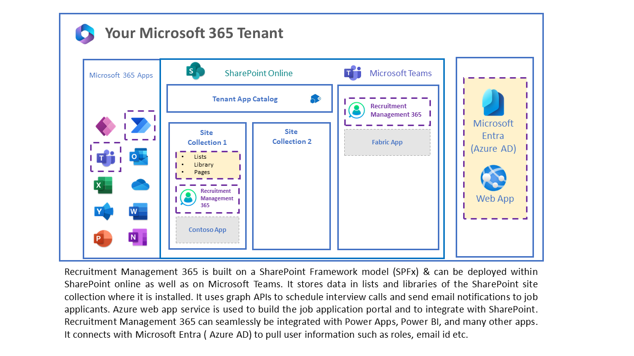Click the Yammer icon

point(104,211)
